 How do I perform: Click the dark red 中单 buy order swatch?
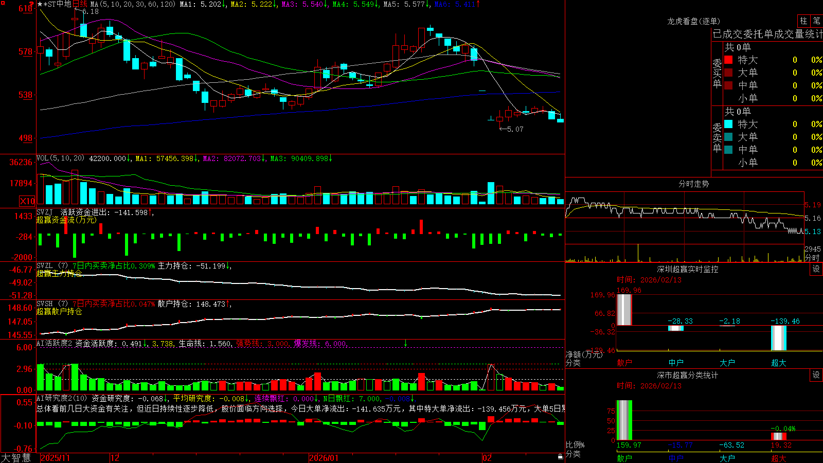click(x=728, y=85)
